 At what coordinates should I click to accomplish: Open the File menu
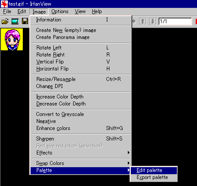pos(7,11)
